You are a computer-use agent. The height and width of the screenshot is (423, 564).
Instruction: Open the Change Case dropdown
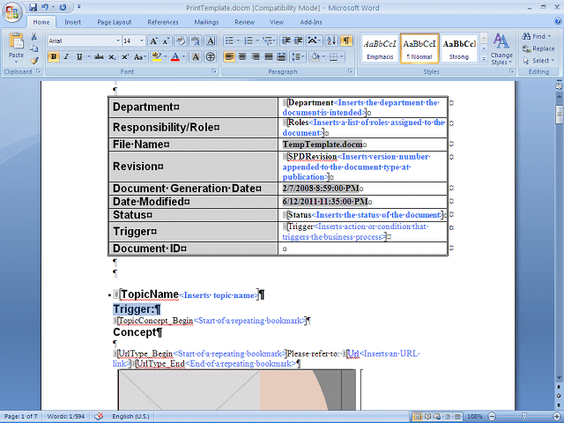[140, 56]
